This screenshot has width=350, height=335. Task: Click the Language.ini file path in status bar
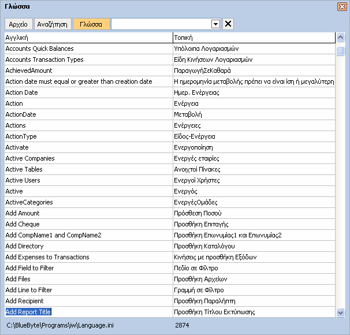click(60, 325)
